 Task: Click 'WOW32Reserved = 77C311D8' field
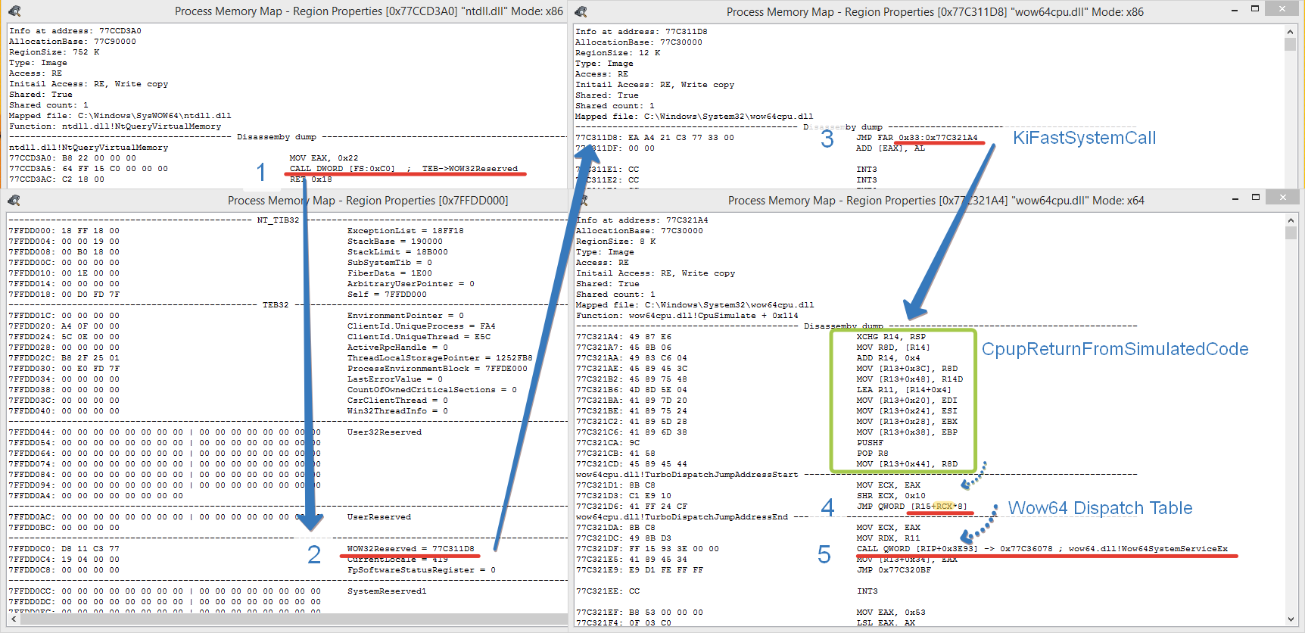tap(411, 549)
